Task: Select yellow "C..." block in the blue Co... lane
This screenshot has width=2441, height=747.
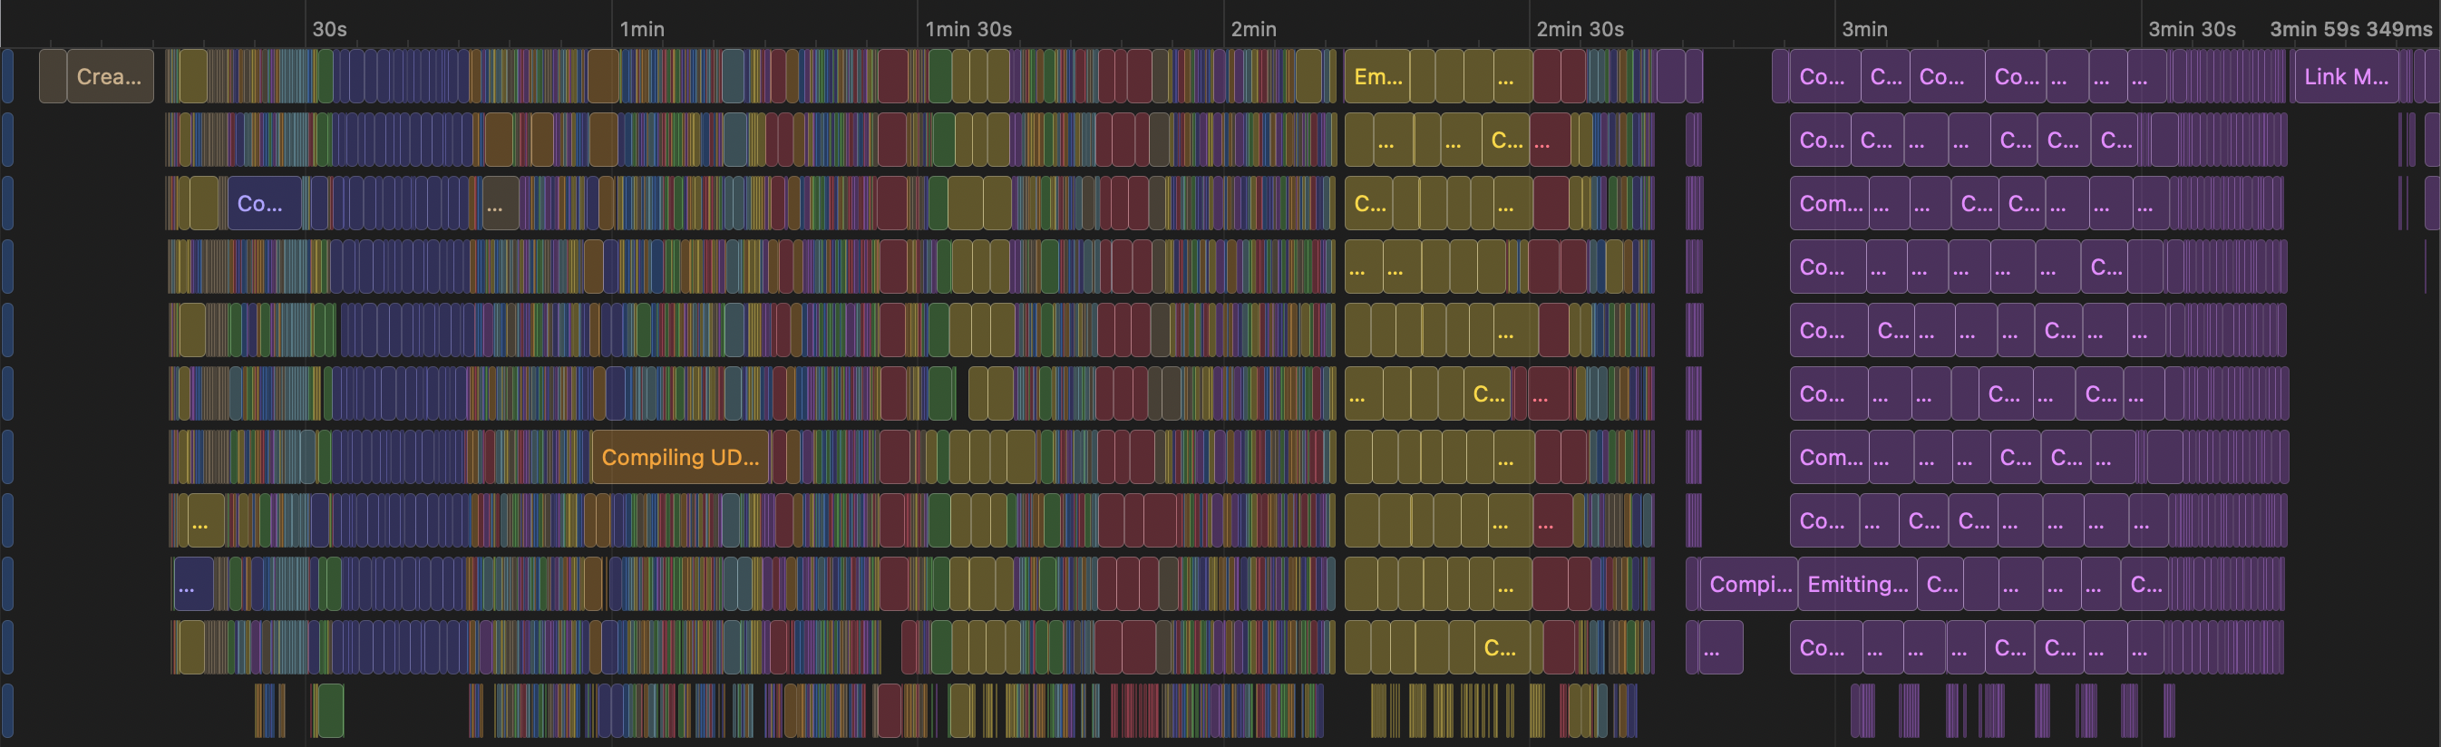Action: click(x=1368, y=203)
